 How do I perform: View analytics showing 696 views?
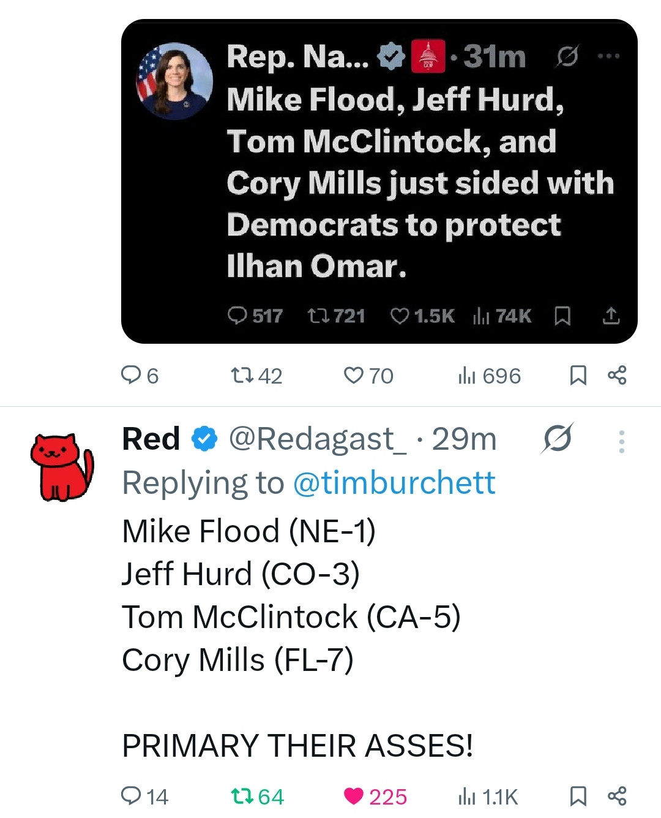click(x=489, y=376)
